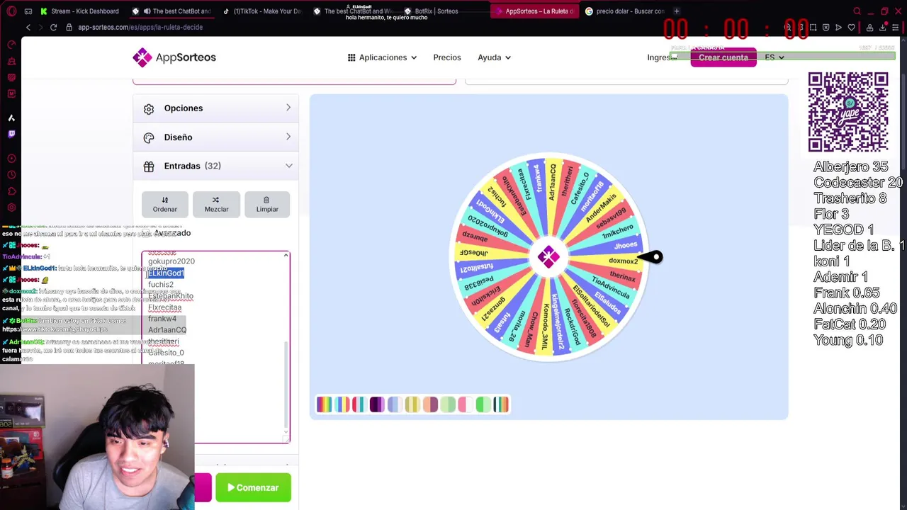Switch to the precio dolar search tab
This screenshot has height=510, width=907.
click(625, 11)
